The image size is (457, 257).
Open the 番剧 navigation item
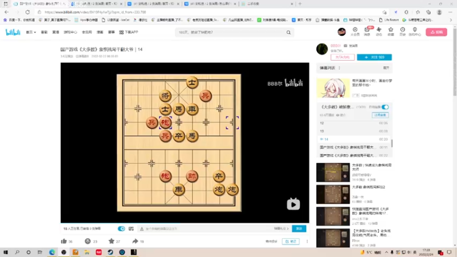(44, 32)
